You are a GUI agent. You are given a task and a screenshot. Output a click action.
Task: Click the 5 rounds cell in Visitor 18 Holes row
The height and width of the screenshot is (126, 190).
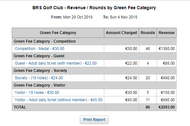coord(148,93)
